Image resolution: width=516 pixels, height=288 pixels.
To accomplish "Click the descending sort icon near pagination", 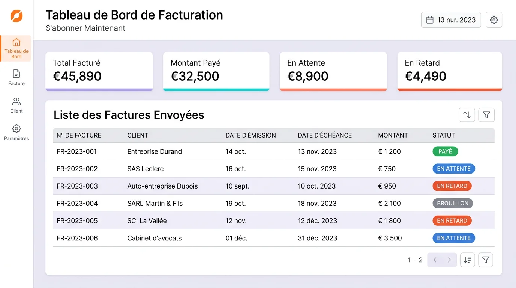I will click(x=467, y=259).
